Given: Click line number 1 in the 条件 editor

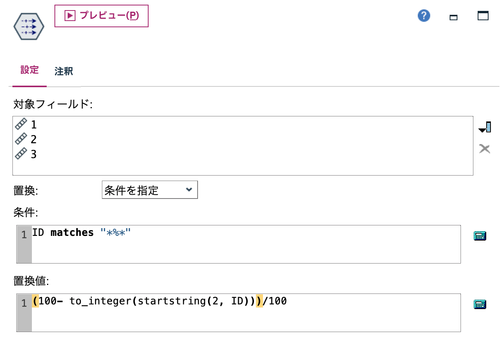Looking at the screenshot, I should (x=23, y=235).
